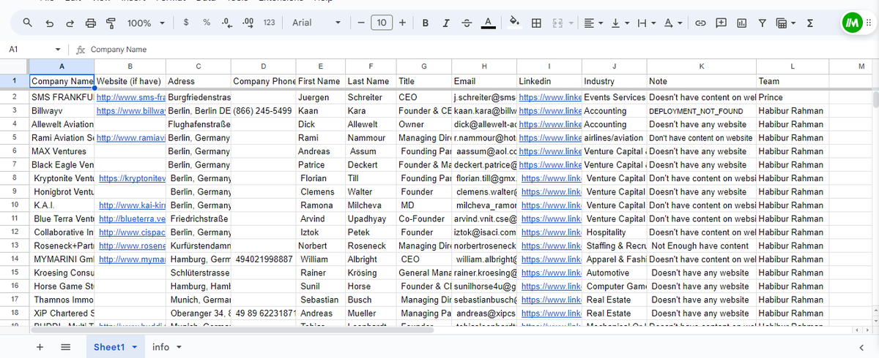
Task: Click the DEPLOYMENT_NOT_FOUND note cell
Action: point(701,111)
